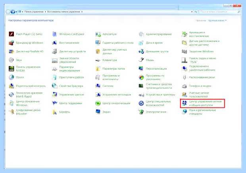This screenshot has width=246, height=173.
Task: Expand the address bar previous locations dropdown
Action: 192,12
